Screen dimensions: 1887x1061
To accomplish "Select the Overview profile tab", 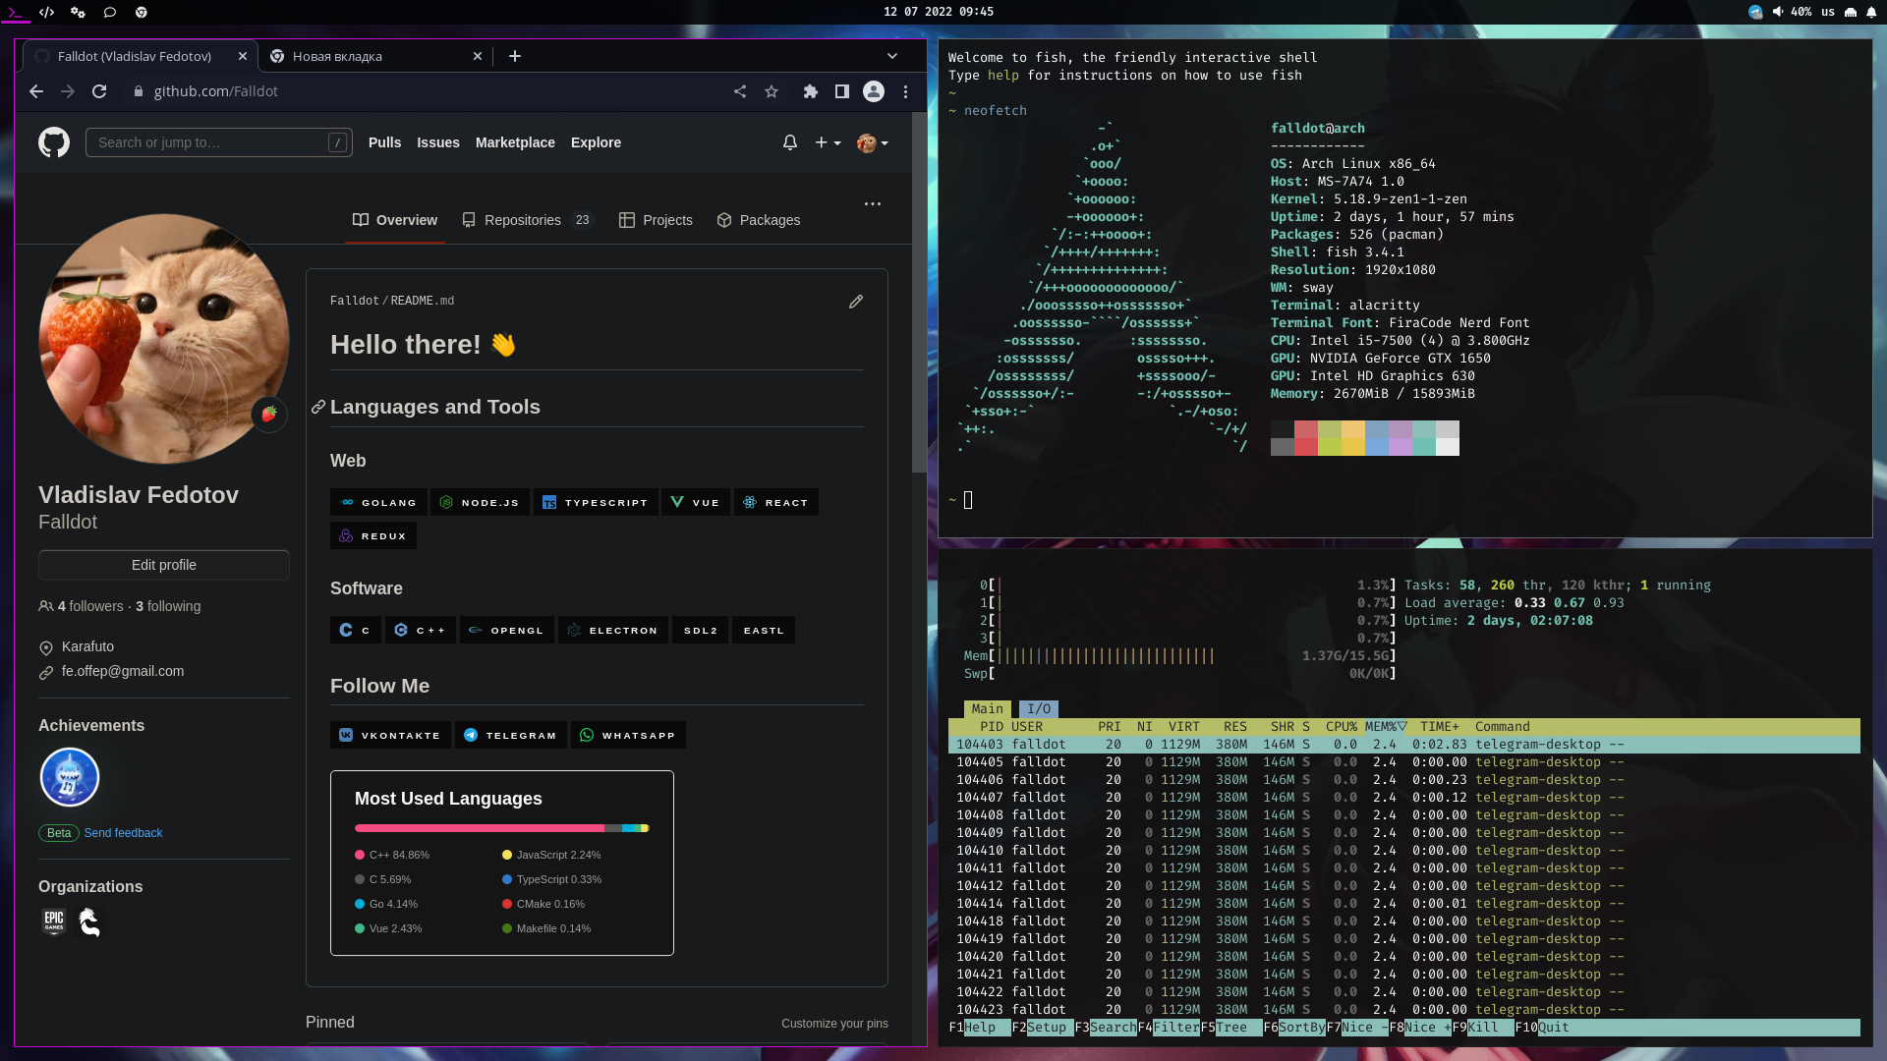I will point(395,220).
